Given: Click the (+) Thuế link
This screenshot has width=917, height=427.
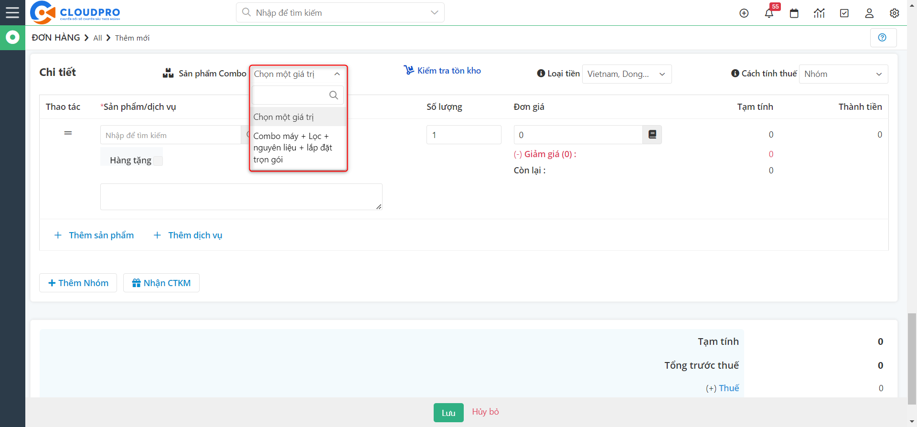Looking at the screenshot, I should pyautogui.click(x=722, y=388).
